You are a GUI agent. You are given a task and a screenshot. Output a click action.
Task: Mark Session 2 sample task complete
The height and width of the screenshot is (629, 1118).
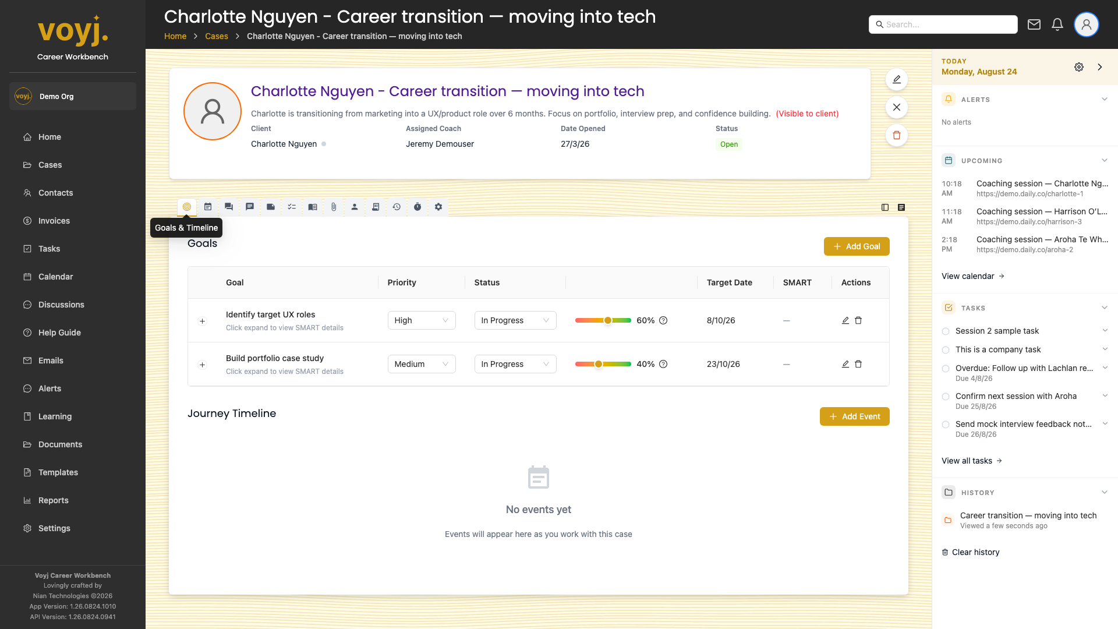point(946,331)
